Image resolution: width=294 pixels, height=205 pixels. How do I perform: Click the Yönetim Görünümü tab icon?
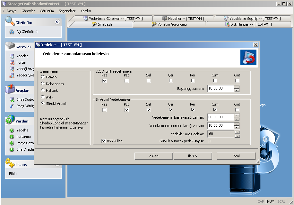click(154, 24)
